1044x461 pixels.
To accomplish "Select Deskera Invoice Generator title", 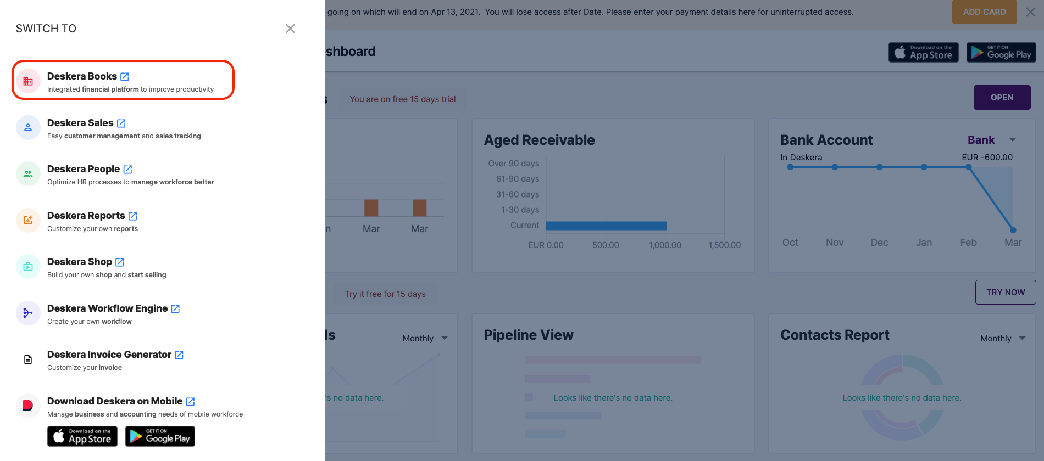I will pyautogui.click(x=109, y=355).
